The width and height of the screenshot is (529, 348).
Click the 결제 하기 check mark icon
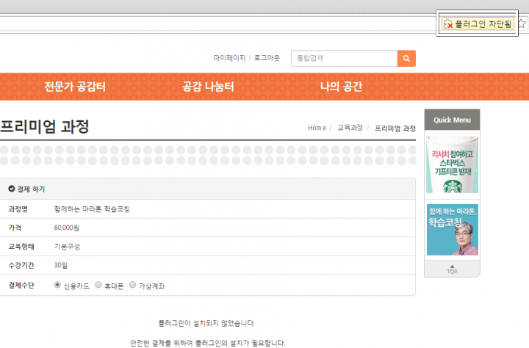click(x=12, y=189)
